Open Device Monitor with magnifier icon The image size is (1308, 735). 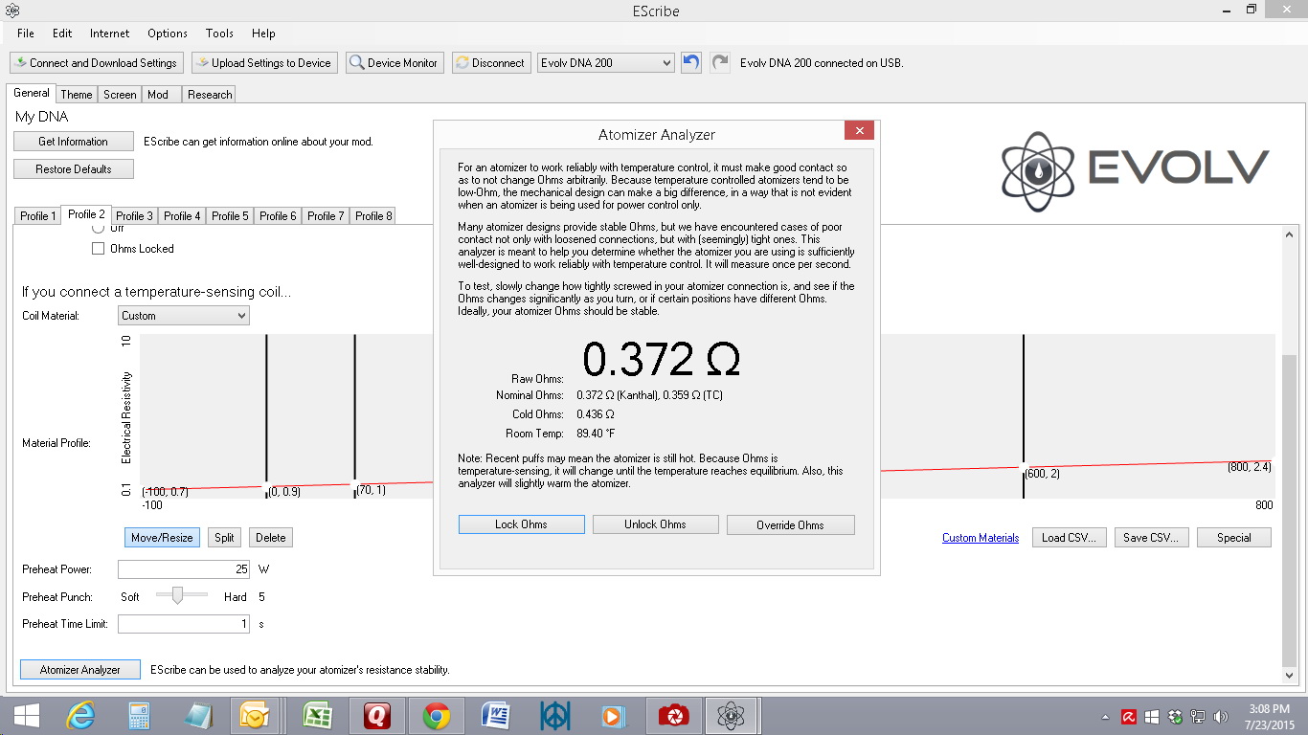tap(393, 63)
